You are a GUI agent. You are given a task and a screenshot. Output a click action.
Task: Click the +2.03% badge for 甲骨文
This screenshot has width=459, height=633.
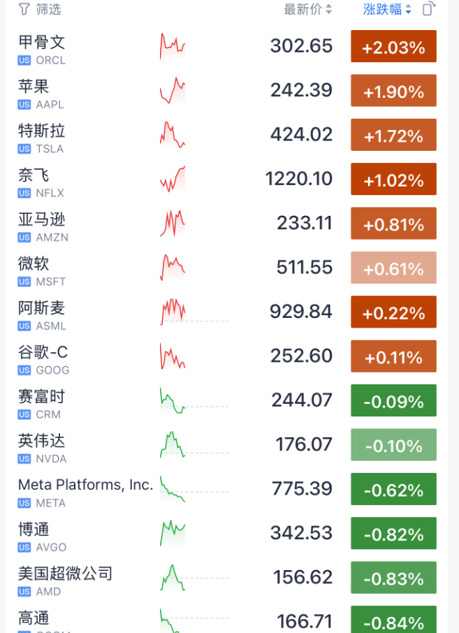[393, 46]
